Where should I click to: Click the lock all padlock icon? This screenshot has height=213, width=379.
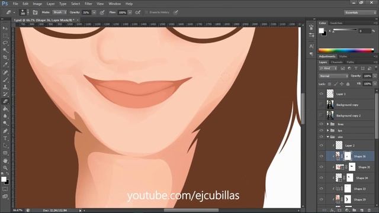348,84
